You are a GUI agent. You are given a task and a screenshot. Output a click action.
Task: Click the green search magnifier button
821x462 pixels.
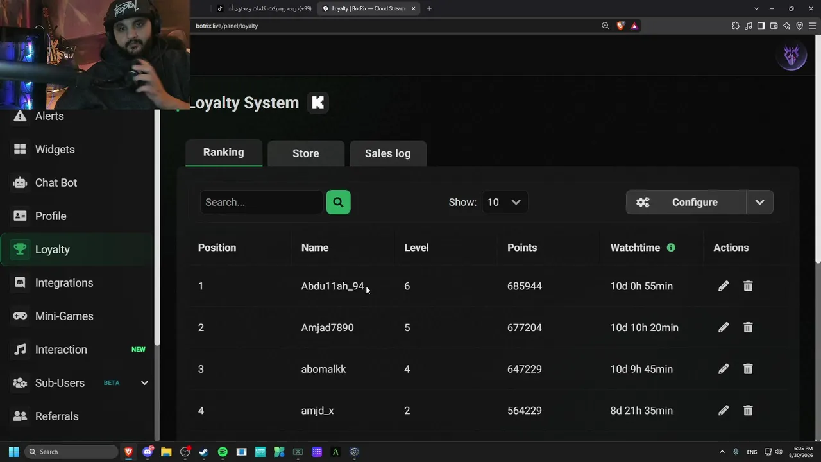tap(338, 202)
